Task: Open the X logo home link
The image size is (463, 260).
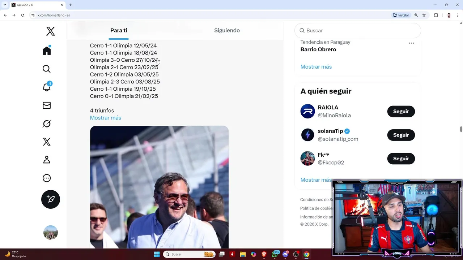Action: click(x=51, y=31)
